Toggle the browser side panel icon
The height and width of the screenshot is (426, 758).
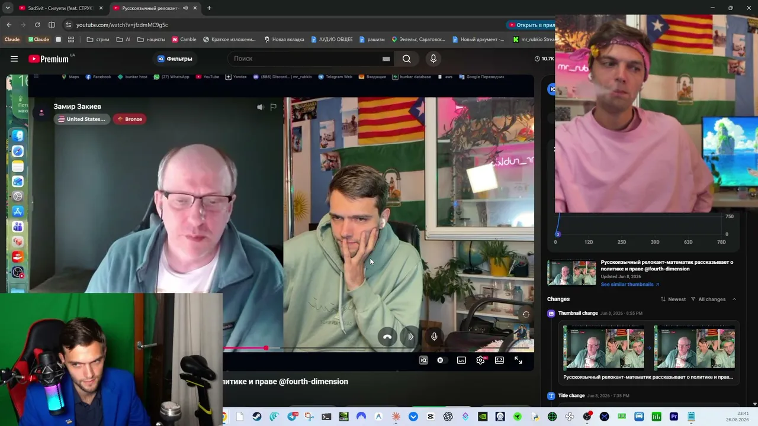click(x=52, y=25)
